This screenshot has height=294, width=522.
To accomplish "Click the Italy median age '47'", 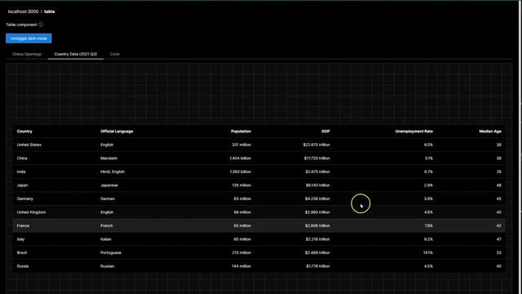I will click(498, 239).
